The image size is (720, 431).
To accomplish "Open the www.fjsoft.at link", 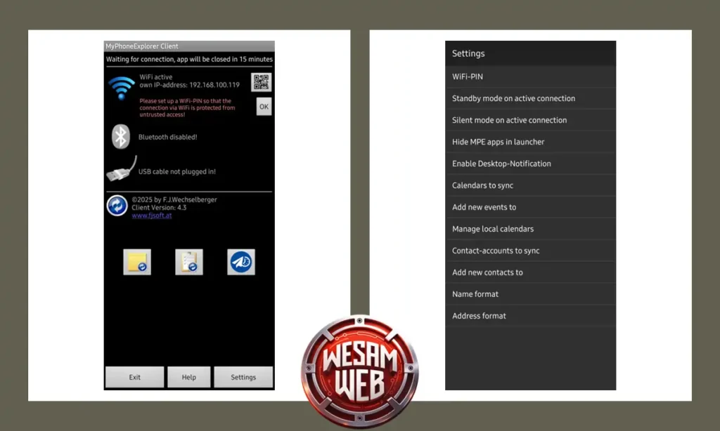I will (x=152, y=215).
